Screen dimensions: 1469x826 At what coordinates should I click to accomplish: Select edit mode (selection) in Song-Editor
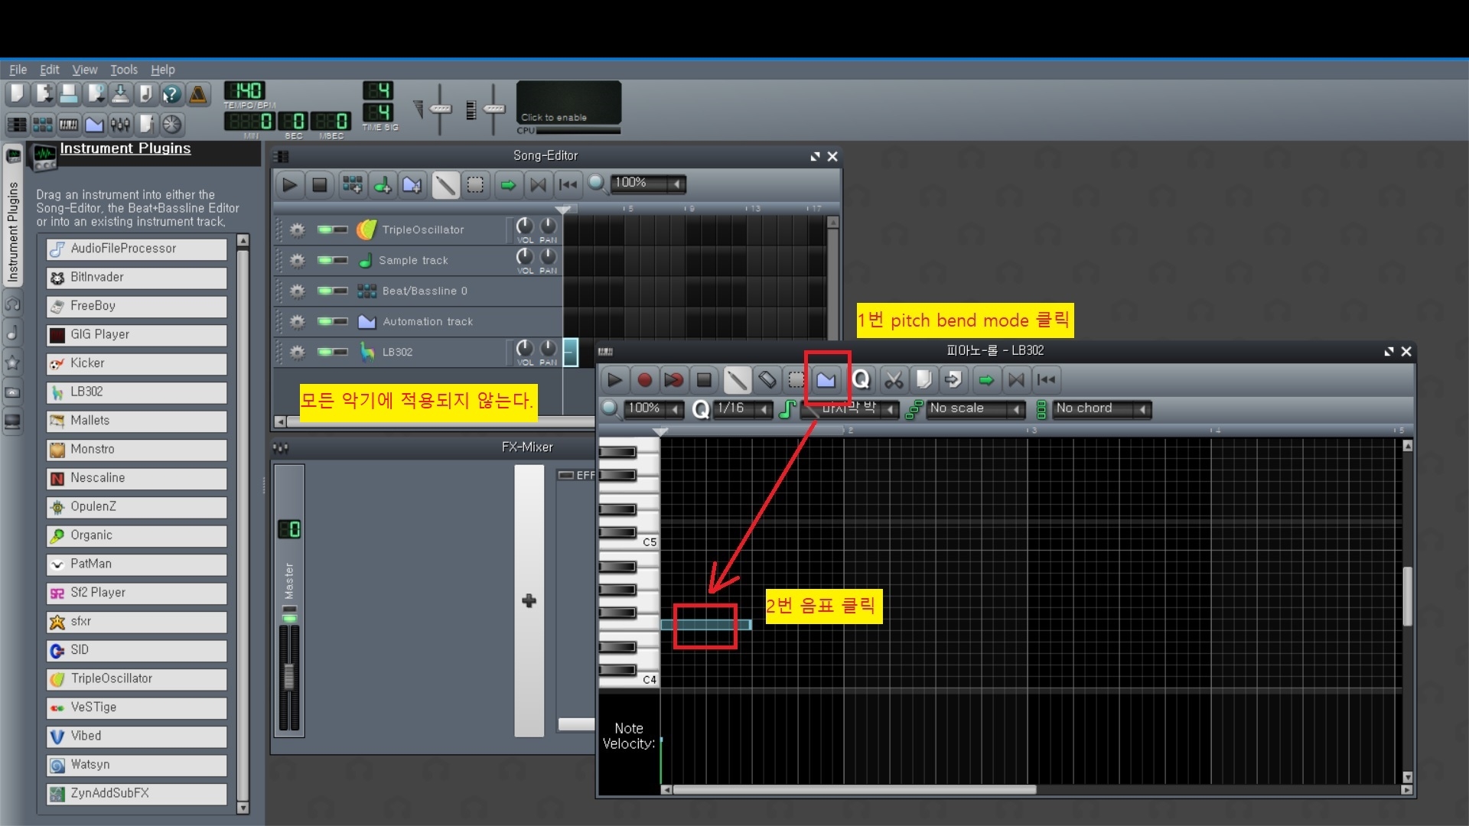[475, 184]
